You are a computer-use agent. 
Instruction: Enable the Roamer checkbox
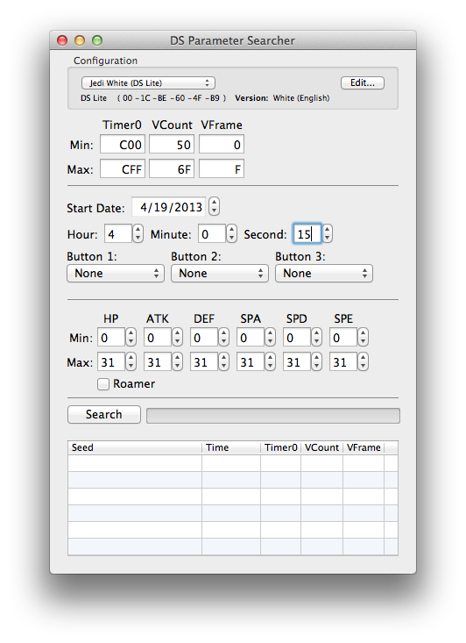[x=103, y=384]
